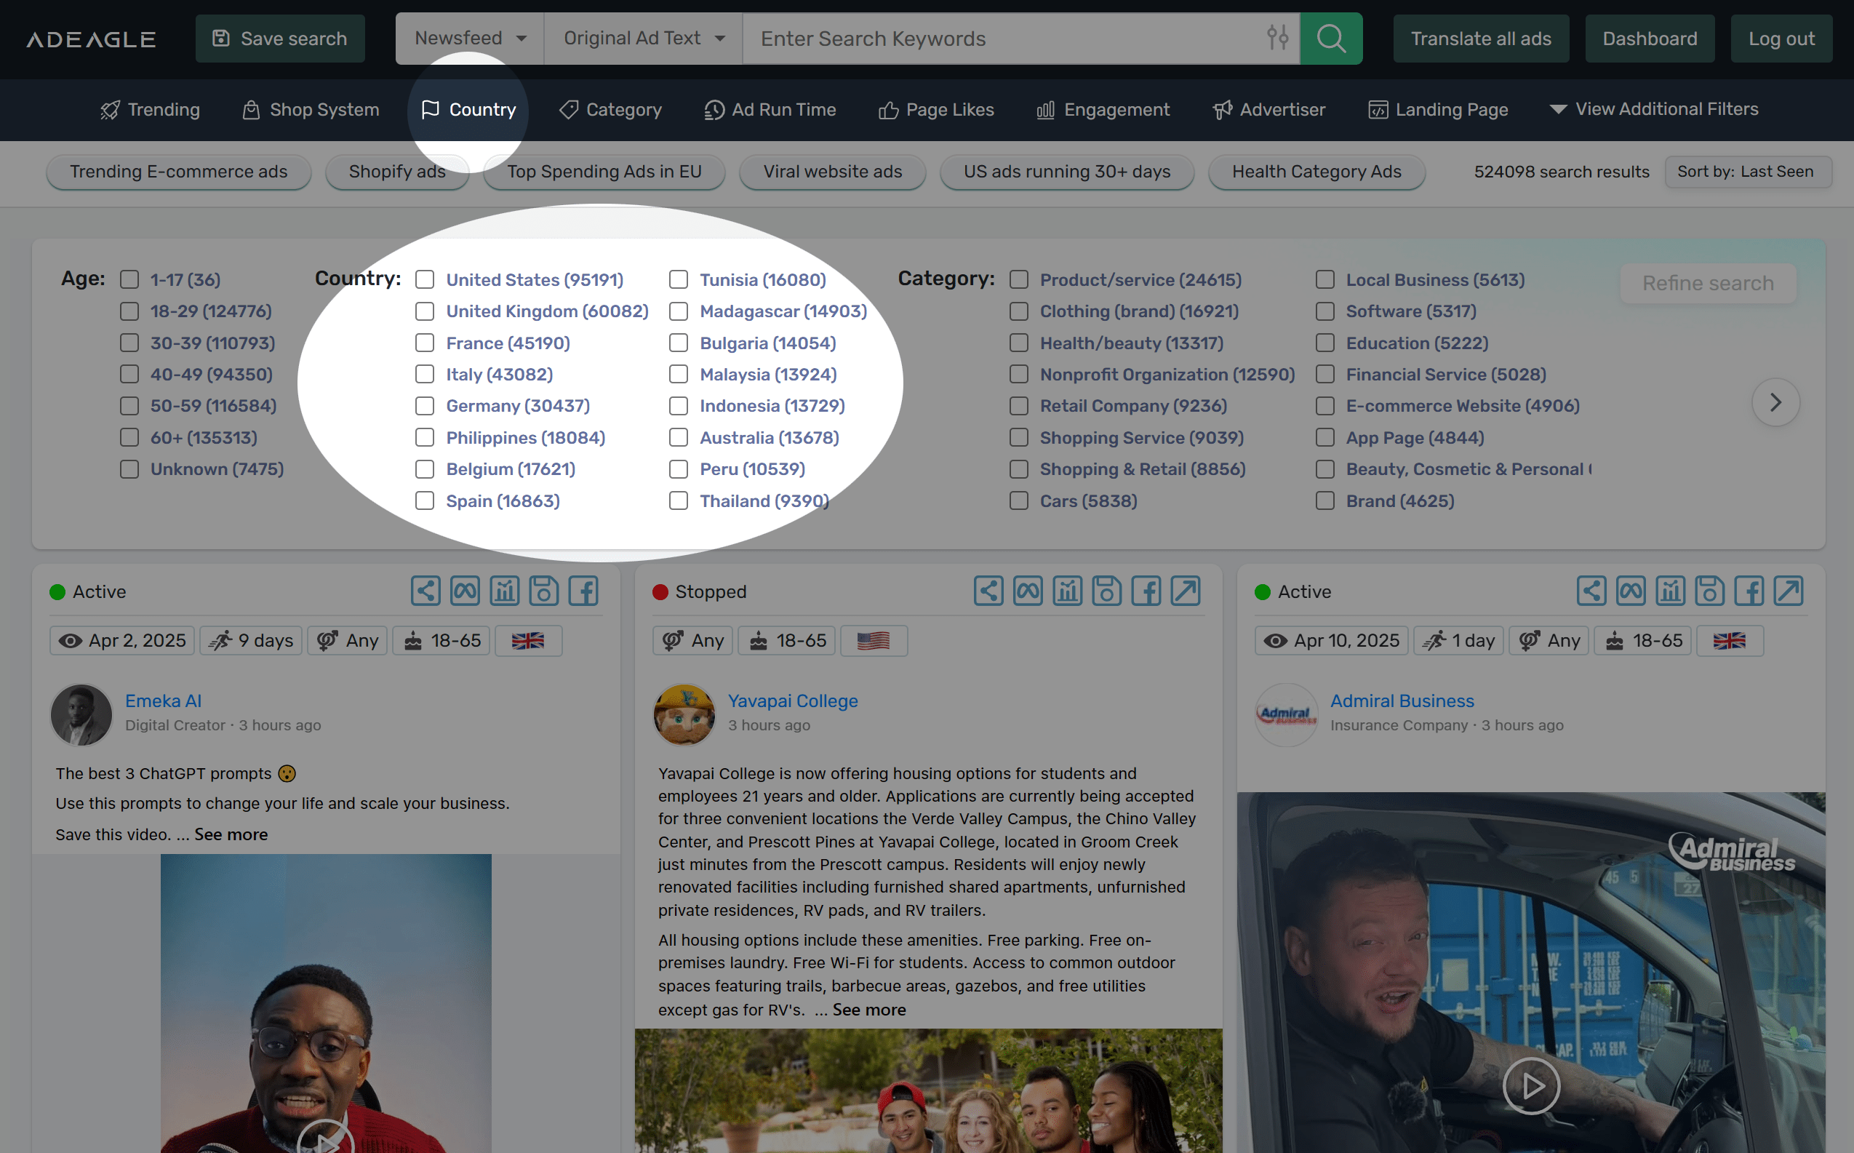This screenshot has height=1153, width=1854.
Task: Select Trending E-commerce ads preset
Action: coord(178,172)
